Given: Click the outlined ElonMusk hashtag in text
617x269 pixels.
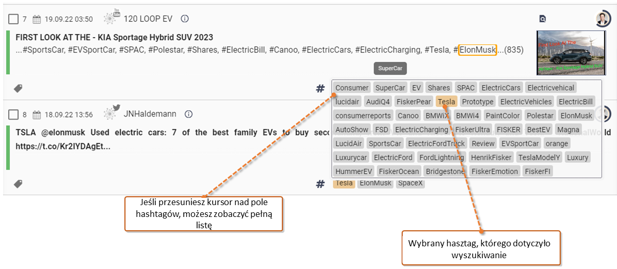Looking at the screenshot, I should (x=477, y=50).
